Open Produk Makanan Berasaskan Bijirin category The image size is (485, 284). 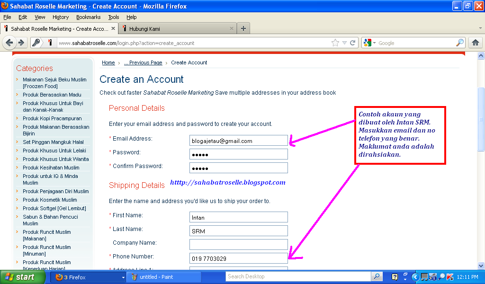(x=56, y=130)
